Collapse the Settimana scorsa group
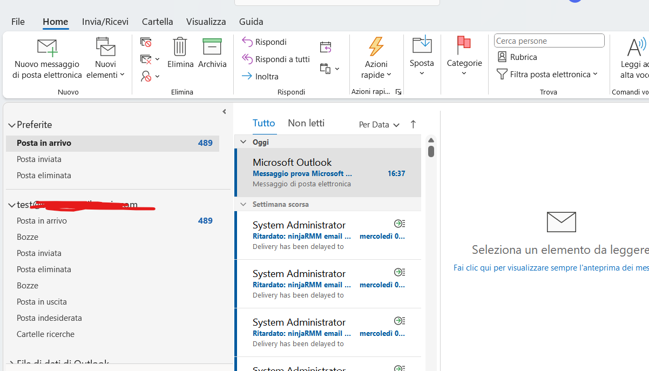This screenshot has height=371, width=649. [x=243, y=205]
